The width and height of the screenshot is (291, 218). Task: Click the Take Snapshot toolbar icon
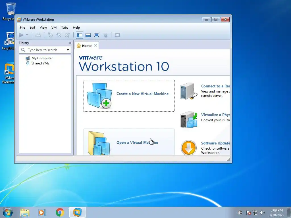[50, 35]
